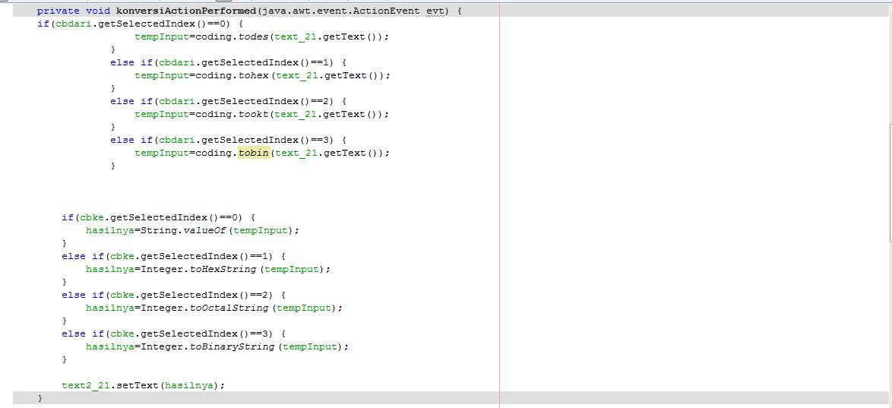The height and width of the screenshot is (408, 892).
Task: Click 'cbke' in the ==3 condition line
Action: coord(122,334)
